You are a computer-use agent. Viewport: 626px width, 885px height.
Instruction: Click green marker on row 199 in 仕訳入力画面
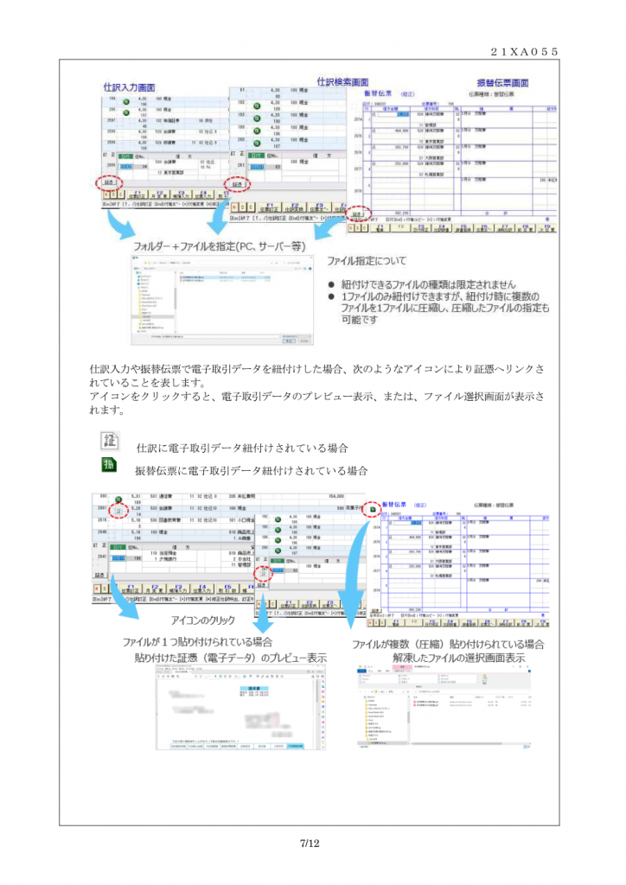tap(126, 101)
